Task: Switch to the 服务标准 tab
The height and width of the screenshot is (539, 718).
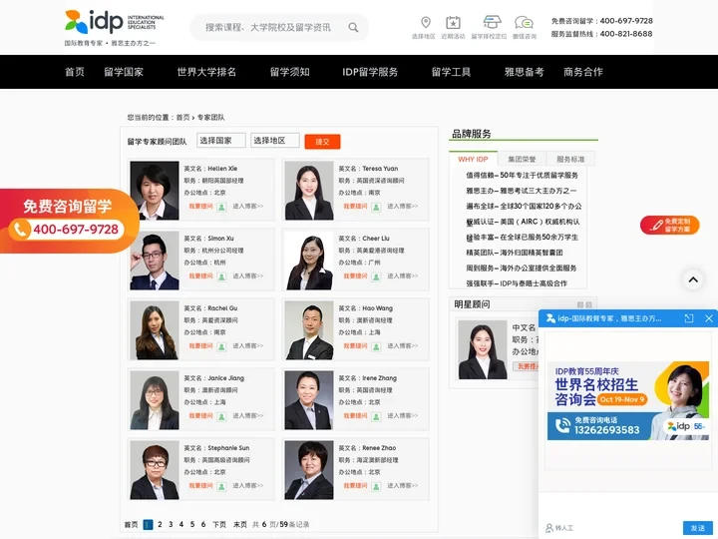Action: [x=570, y=159]
